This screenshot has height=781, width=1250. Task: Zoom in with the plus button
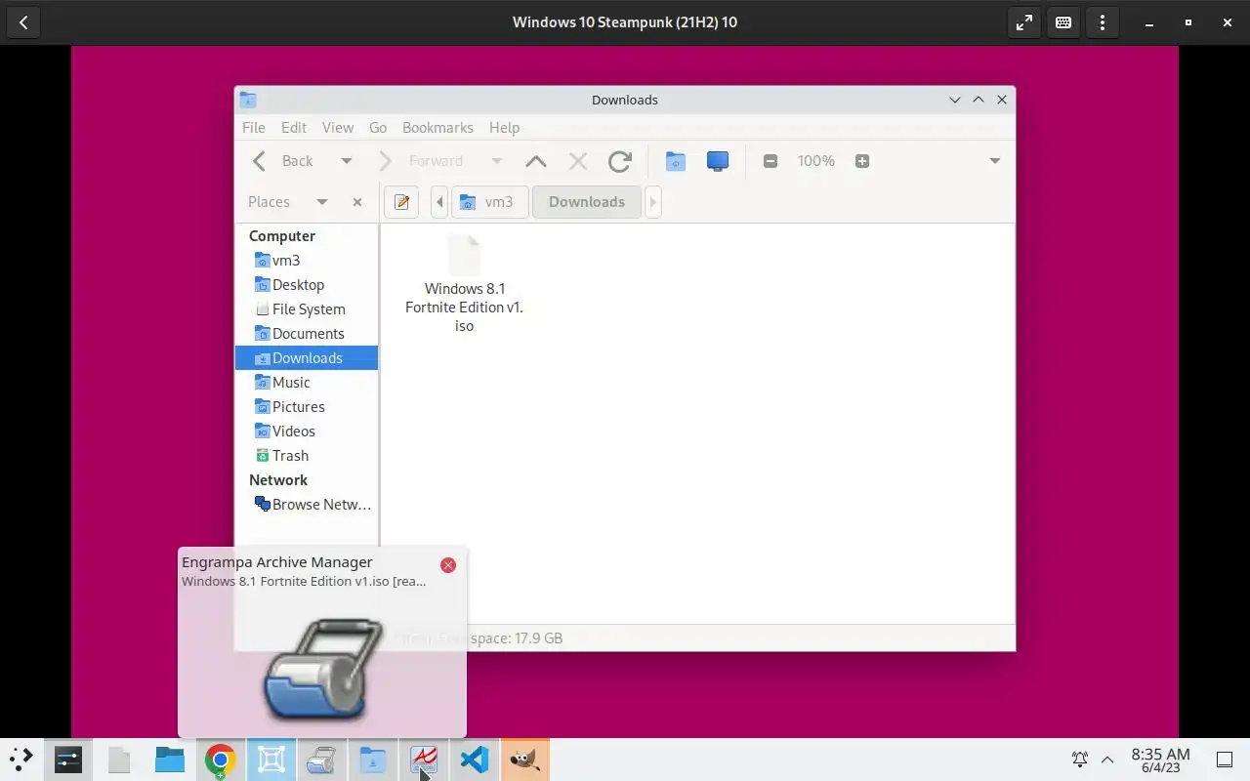click(862, 161)
